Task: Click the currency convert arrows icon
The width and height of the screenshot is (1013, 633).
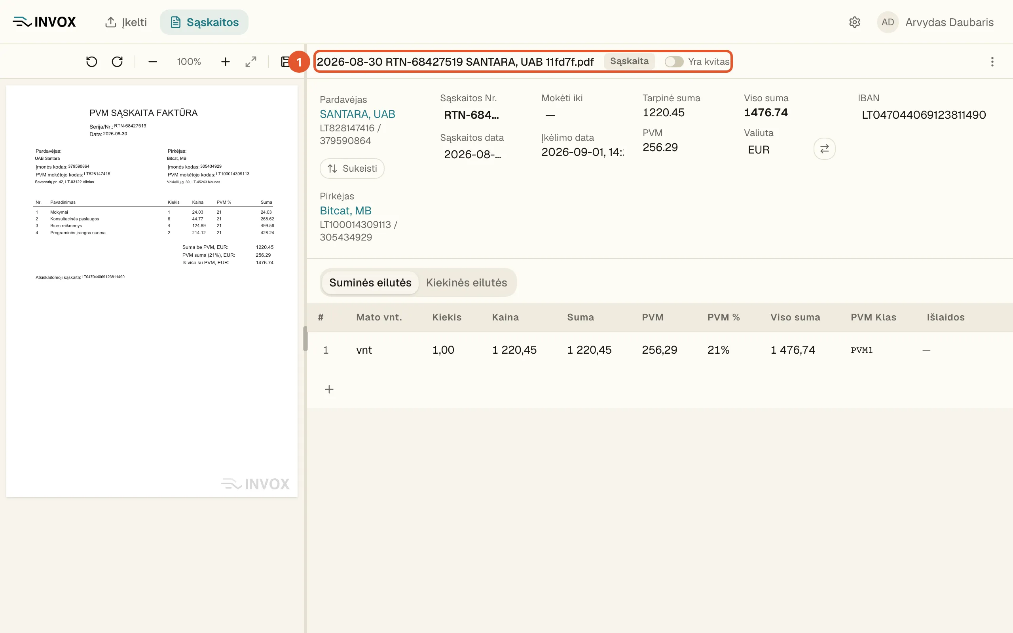Action: coord(824,149)
